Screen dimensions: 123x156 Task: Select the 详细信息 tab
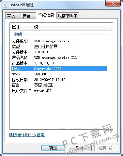click(x=46, y=15)
